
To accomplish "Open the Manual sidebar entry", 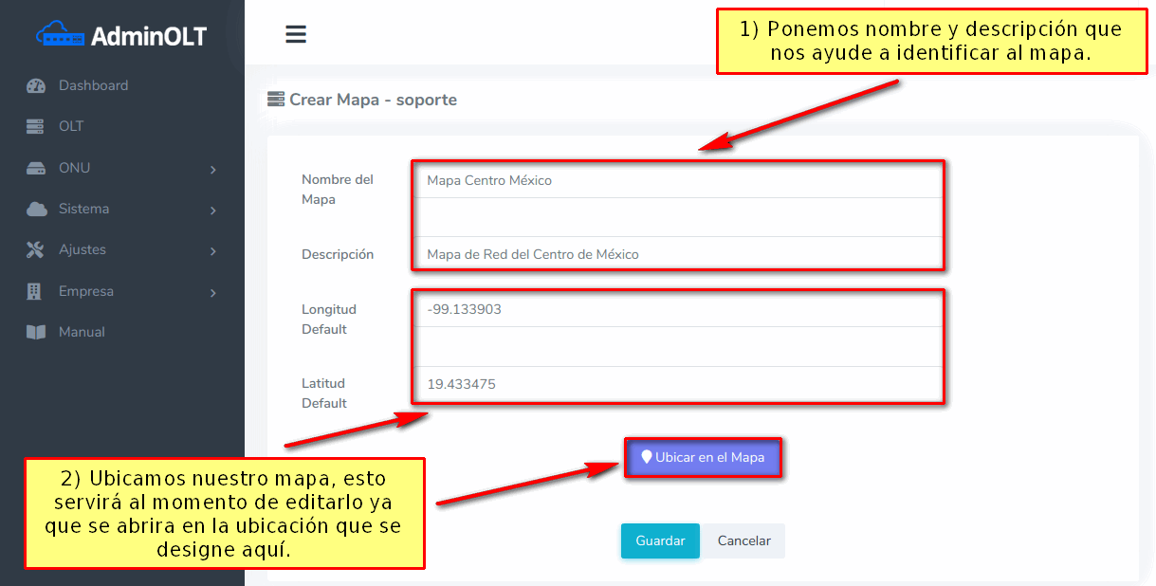I will point(82,332).
